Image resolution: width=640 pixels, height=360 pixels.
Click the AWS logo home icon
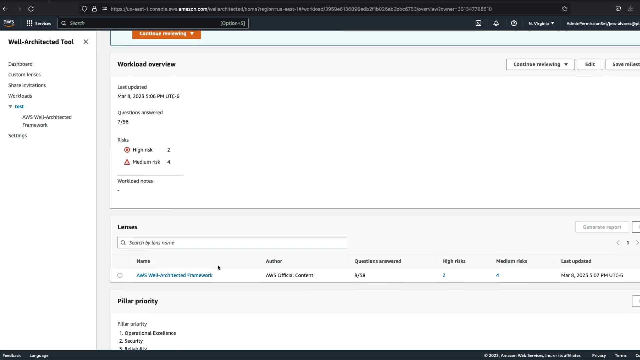coord(9,23)
